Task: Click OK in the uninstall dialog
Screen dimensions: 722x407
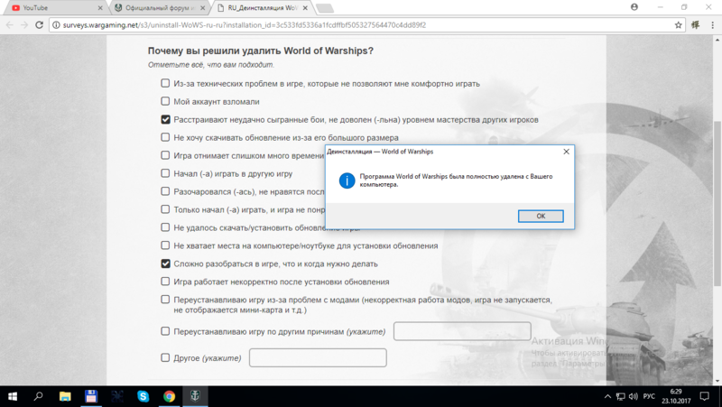Action: click(541, 216)
